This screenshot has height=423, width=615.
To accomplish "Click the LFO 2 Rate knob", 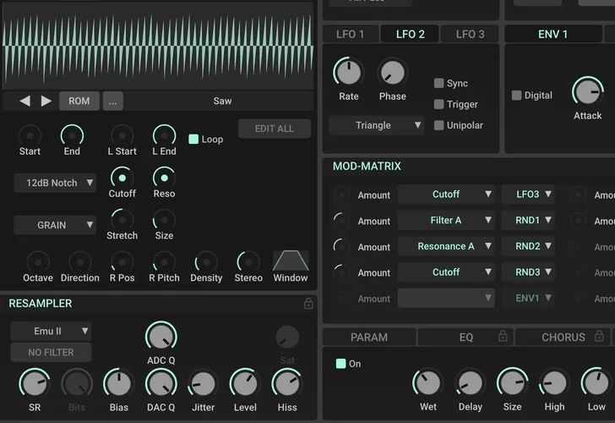I will (x=348, y=73).
